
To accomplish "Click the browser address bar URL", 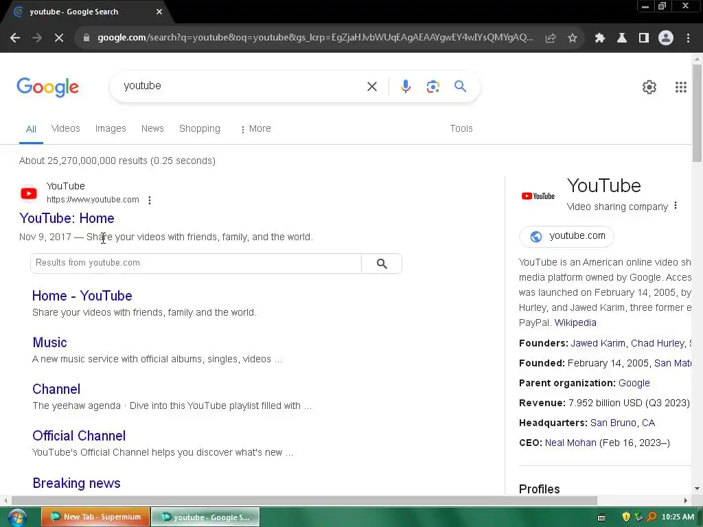I will 314,38.
